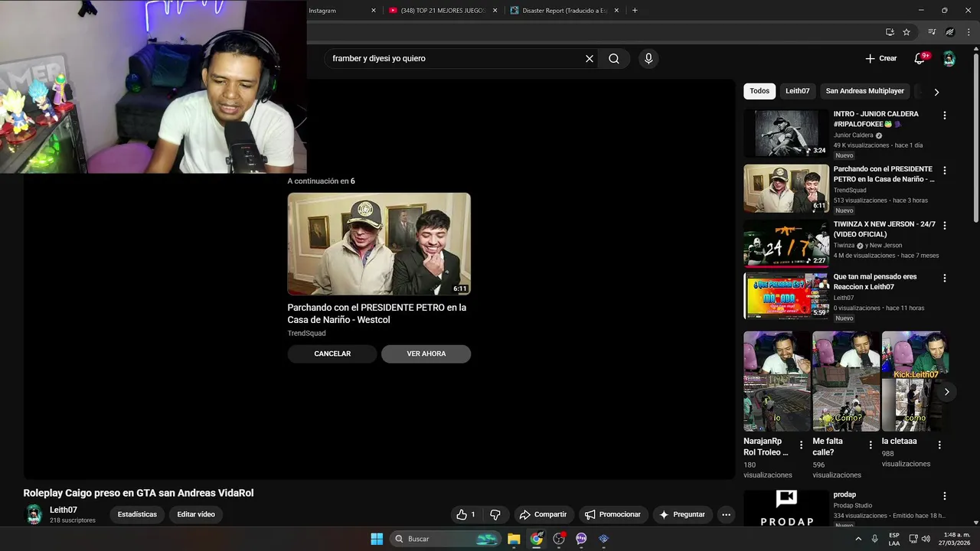The image size is (980, 551).
Task: Open YouTube notifications bell
Action: tap(921, 58)
